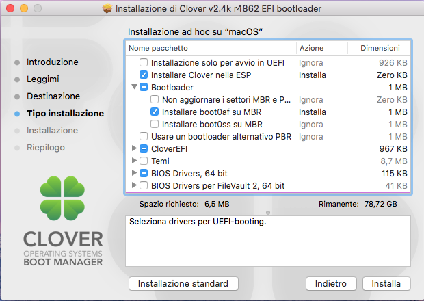Click 'Spazio richiesto: 6,5 MB' text
This screenshot has height=301, width=424.
point(185,204)
